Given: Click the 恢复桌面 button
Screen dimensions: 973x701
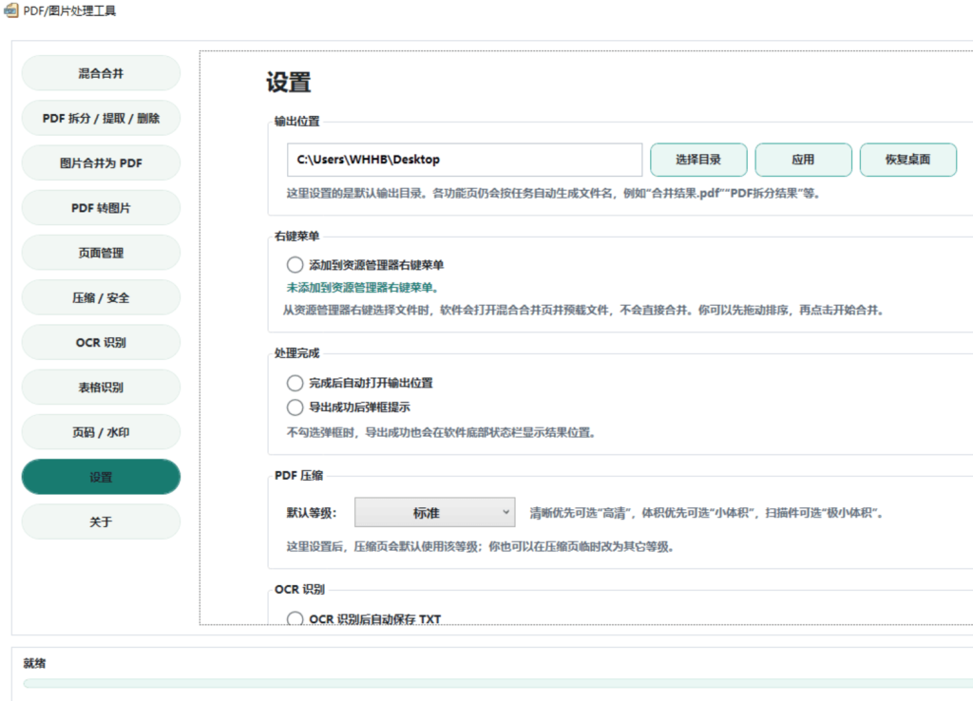Looking at the screenshot, I should coord(908,160).
